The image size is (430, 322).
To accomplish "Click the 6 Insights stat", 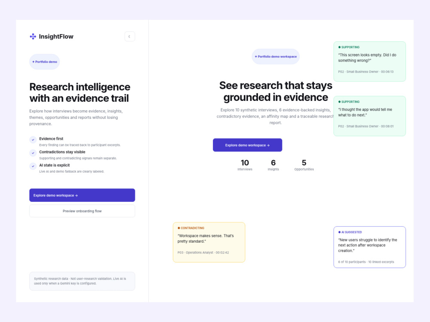I will [x=273, y=165].
